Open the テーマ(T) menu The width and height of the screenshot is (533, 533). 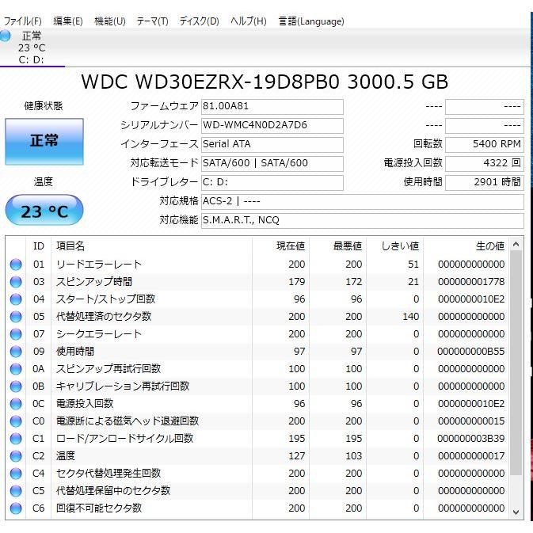[152, 21]
